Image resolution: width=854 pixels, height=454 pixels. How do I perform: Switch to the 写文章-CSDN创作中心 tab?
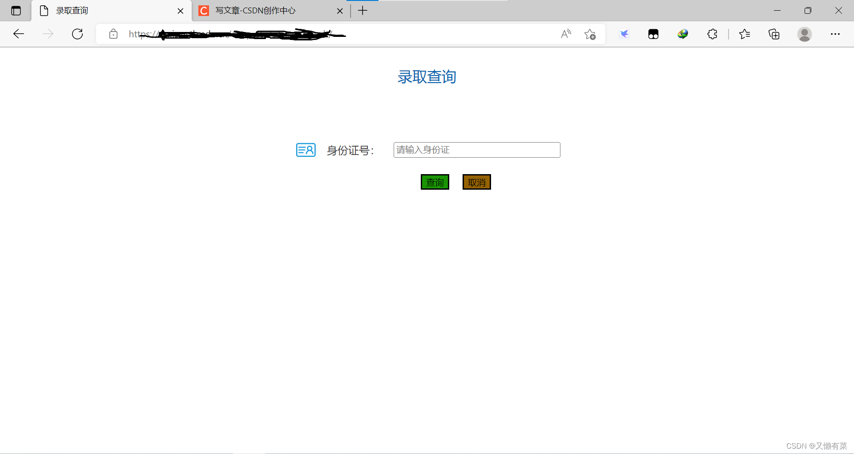pos(271,11)
